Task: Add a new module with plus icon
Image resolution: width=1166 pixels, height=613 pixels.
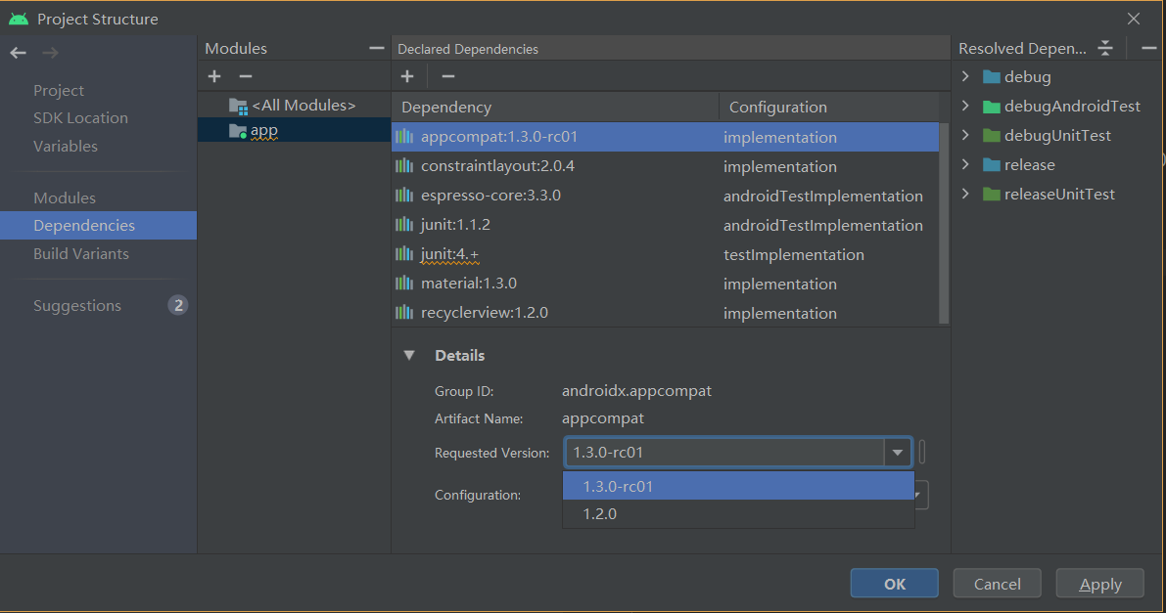Action: click(x=214, y=76)
